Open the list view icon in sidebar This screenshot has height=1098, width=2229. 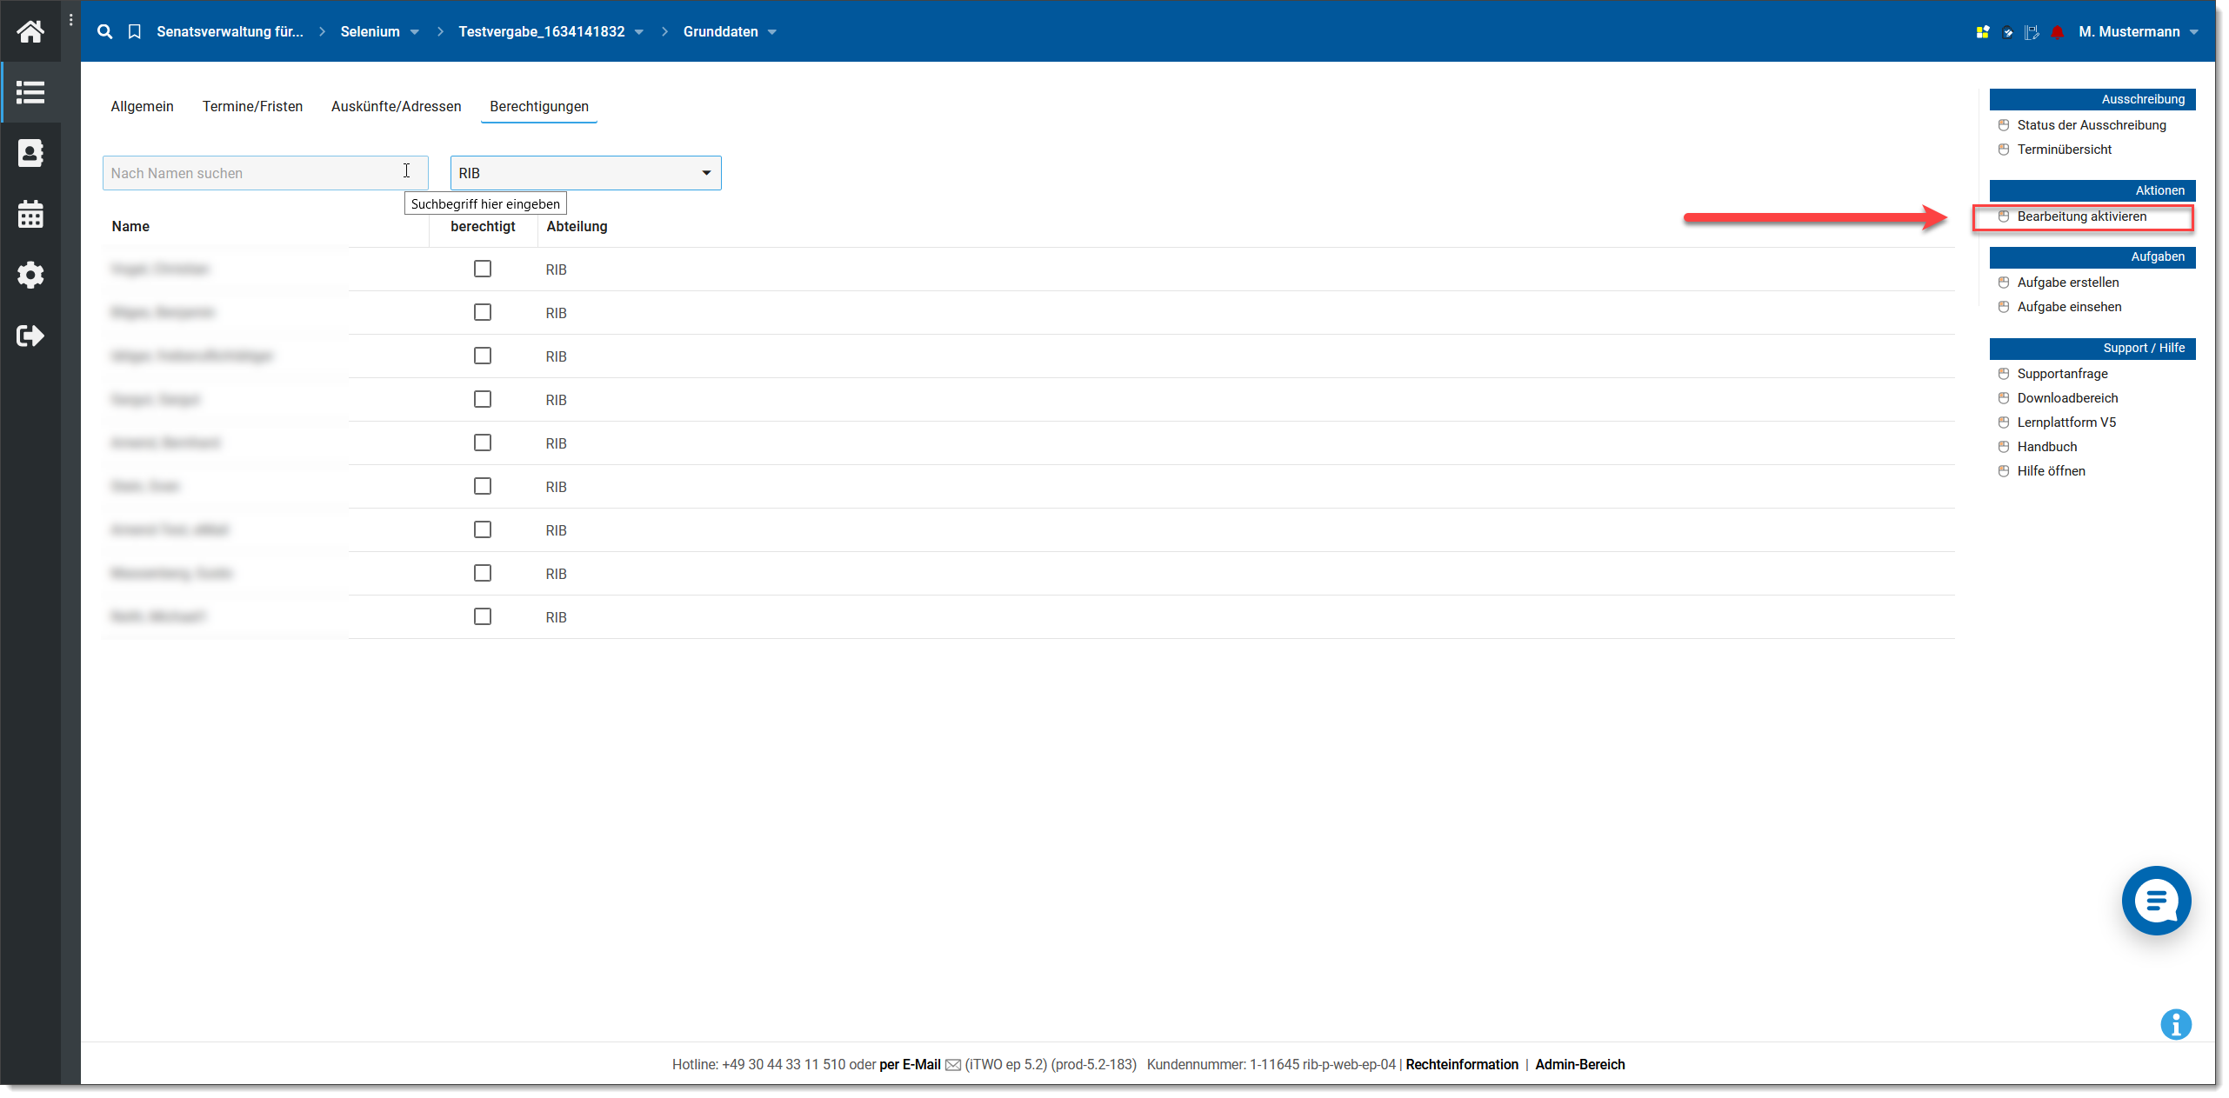30,92
